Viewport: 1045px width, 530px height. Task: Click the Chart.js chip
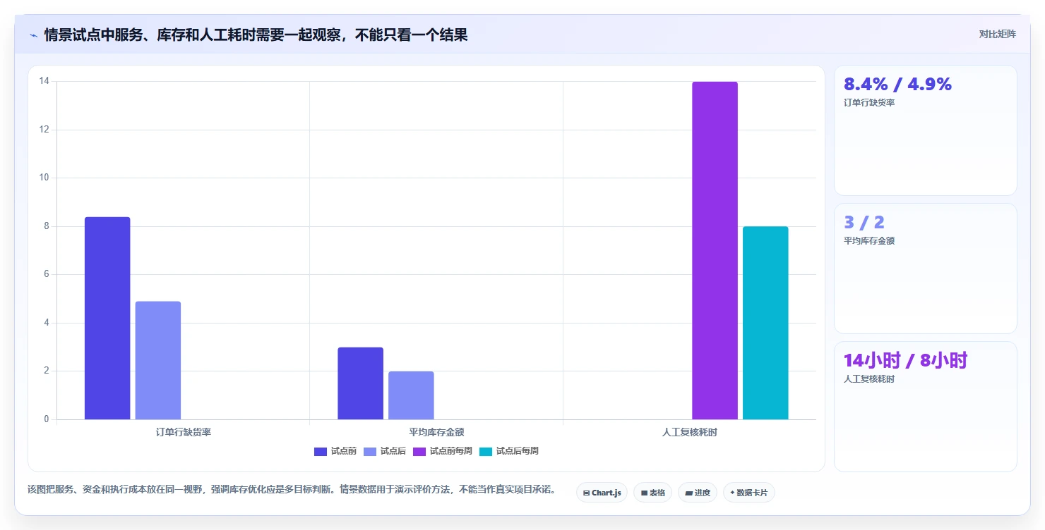pyautogui.click(x=602, y=493)
